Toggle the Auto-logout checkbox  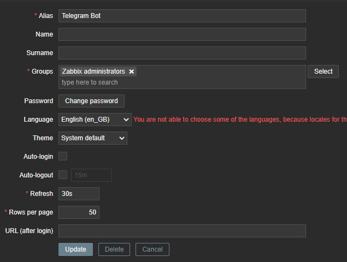click(x=63, y=175)
